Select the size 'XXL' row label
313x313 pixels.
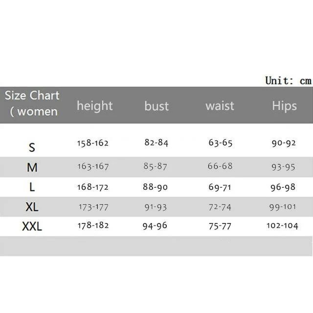[32, 226]
